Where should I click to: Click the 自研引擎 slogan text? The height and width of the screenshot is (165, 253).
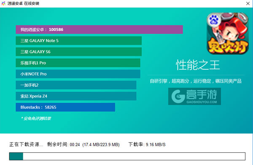[x=196, y=81]
